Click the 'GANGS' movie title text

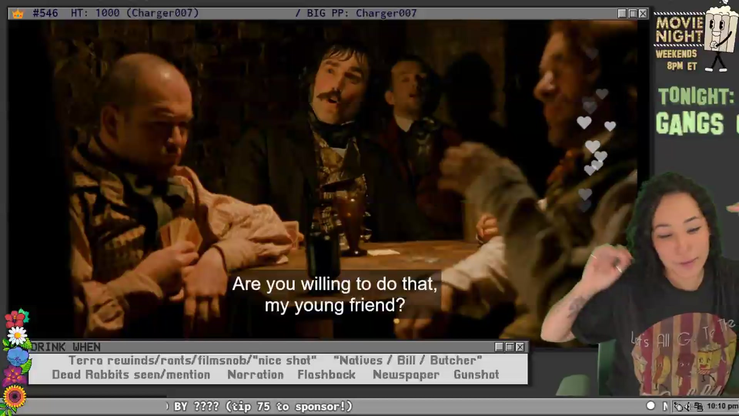690,124
